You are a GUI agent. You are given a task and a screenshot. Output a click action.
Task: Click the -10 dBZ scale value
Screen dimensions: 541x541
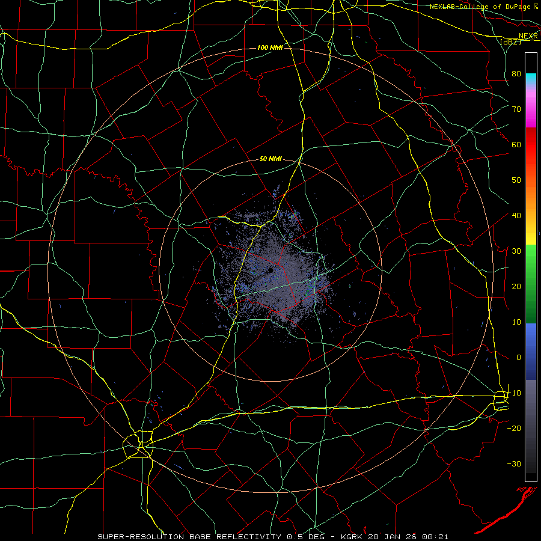pyautogui.click(x=514, y=393)
